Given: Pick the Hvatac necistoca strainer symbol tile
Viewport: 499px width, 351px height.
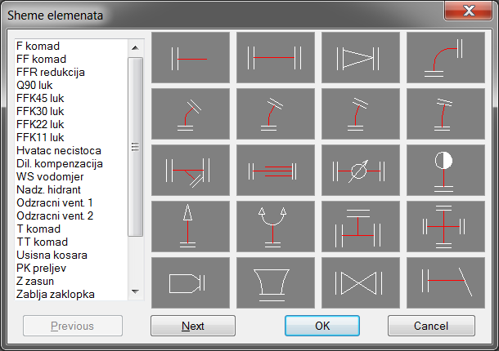Looking at the screenshot, I should click(x=191, y=171).
